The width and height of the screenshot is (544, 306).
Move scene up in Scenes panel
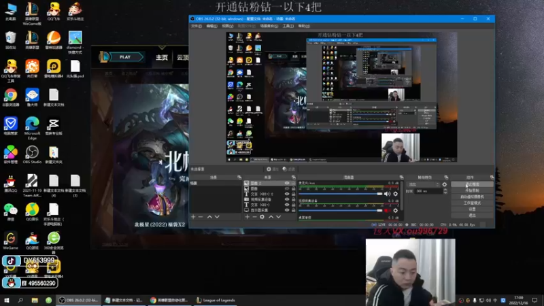[x=209, y=217]
